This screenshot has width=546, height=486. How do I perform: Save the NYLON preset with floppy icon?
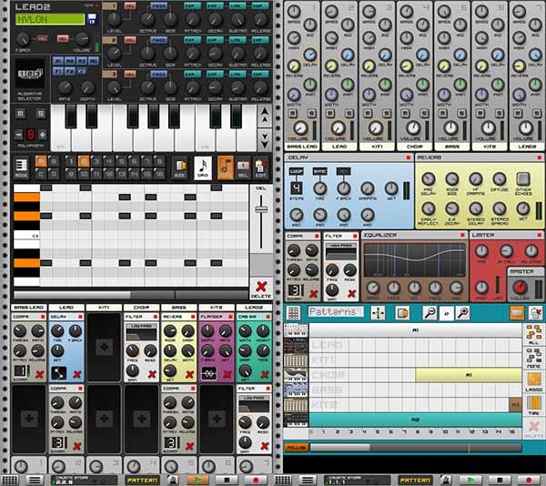[92, 19]
